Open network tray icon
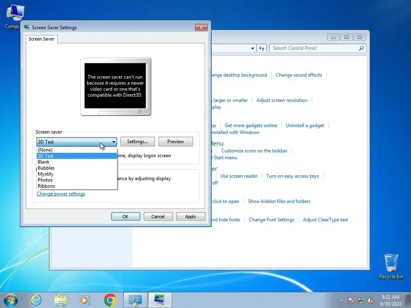Image resolution: width=411 pixels, height=308 pixels. pyautogui.click(x=361, y=300)
